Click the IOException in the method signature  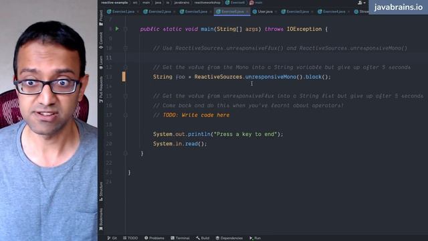tap(304, 29)
